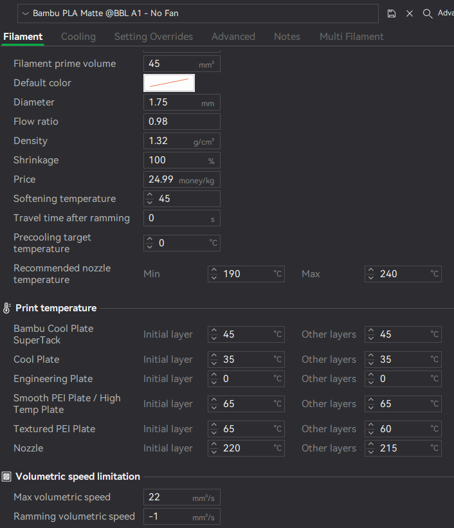Increase Textured PEI Plate Initial layer temperature
Image resolution: width=454 pixels, height=528 pixels.
pos(214,425)
